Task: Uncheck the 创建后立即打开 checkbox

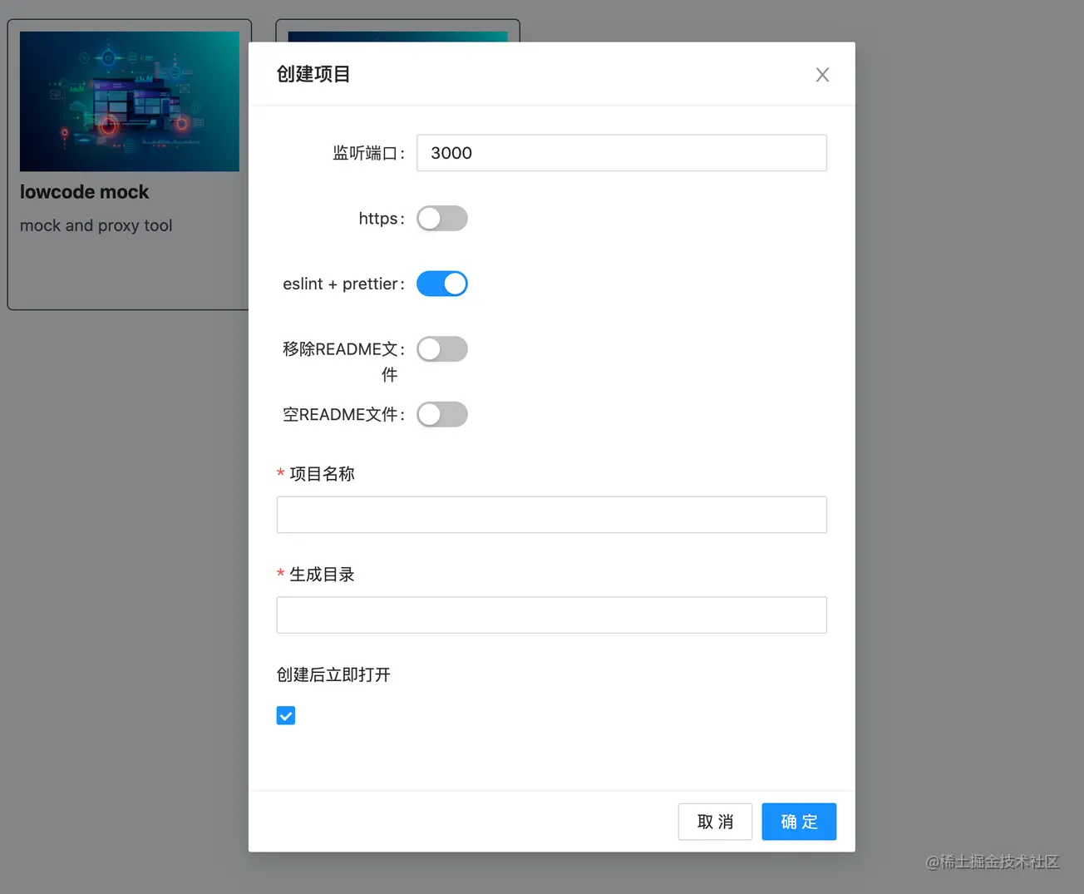Action: coord(286,716)
